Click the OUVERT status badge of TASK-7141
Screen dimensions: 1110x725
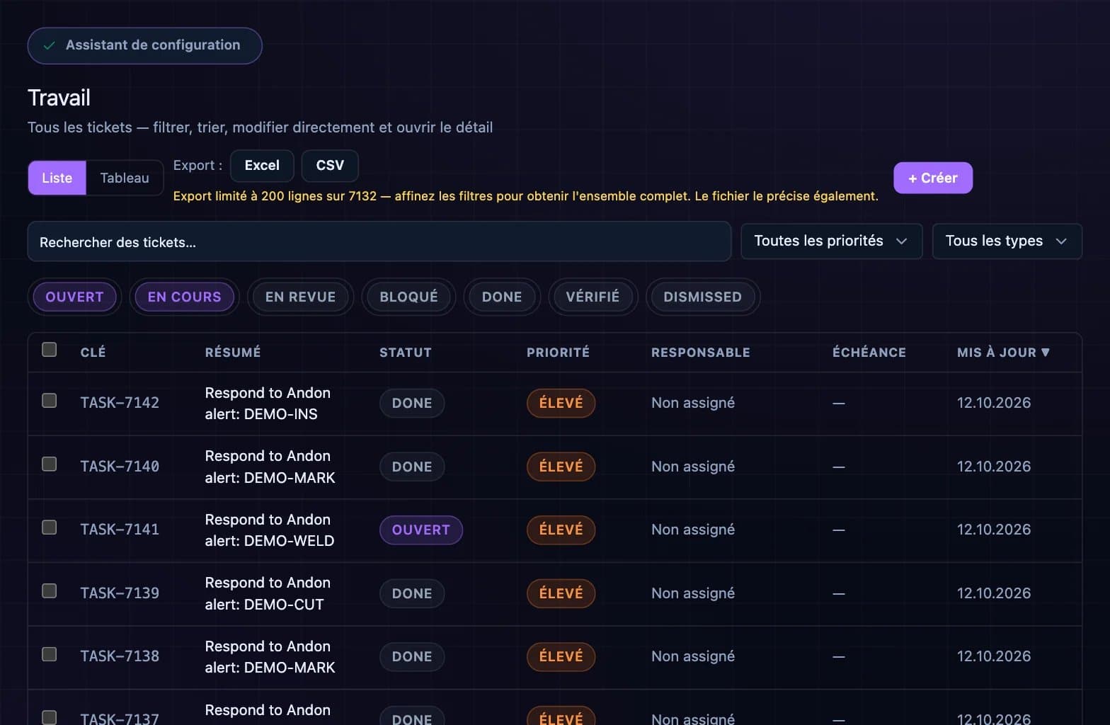[x=421, y=530]
